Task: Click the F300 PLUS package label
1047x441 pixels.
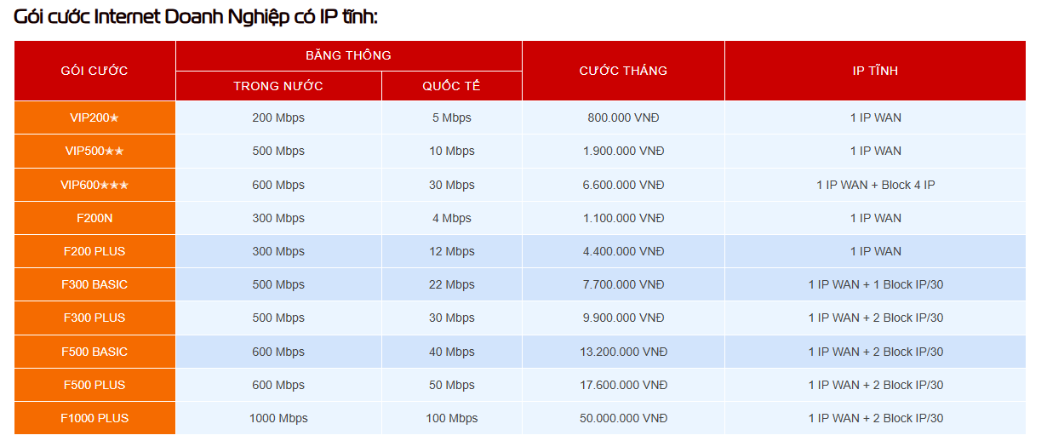Action: pos(94,318)
